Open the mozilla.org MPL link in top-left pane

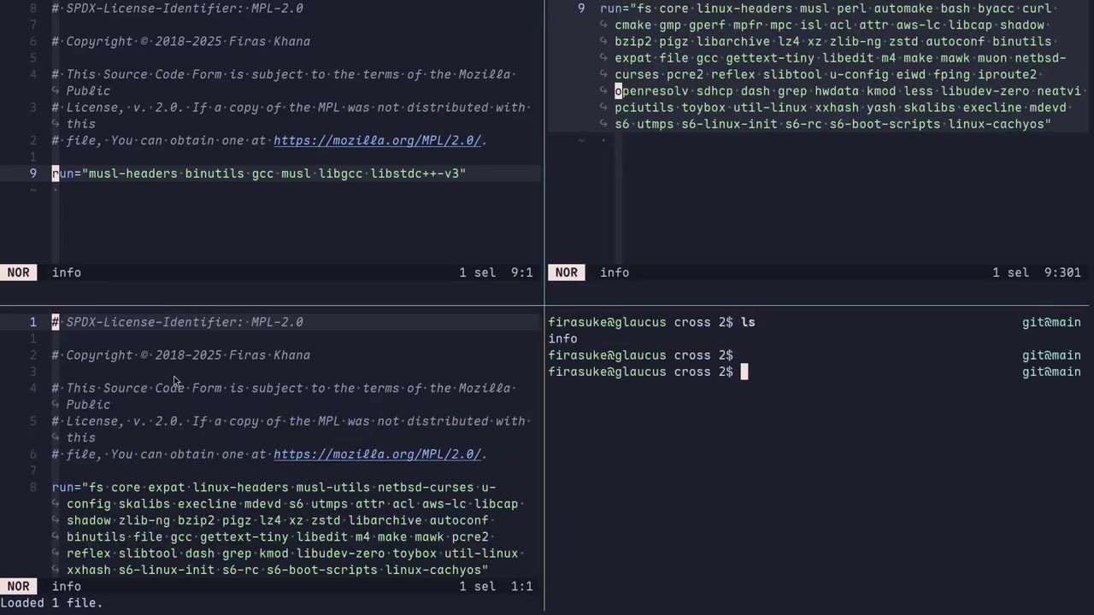[x=377, y=140]
